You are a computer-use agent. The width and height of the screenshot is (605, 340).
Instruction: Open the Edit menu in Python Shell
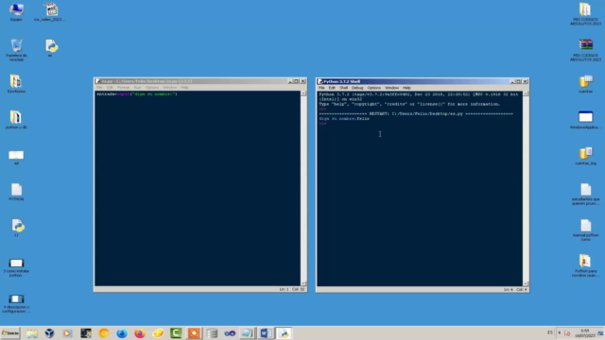(332, 88)
